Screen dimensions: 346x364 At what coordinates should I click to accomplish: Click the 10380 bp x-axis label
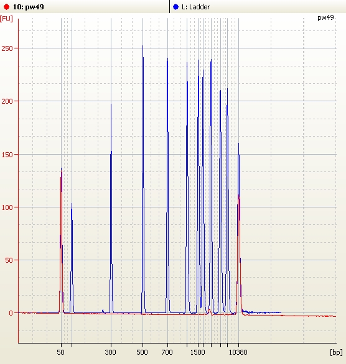point(238,352)
